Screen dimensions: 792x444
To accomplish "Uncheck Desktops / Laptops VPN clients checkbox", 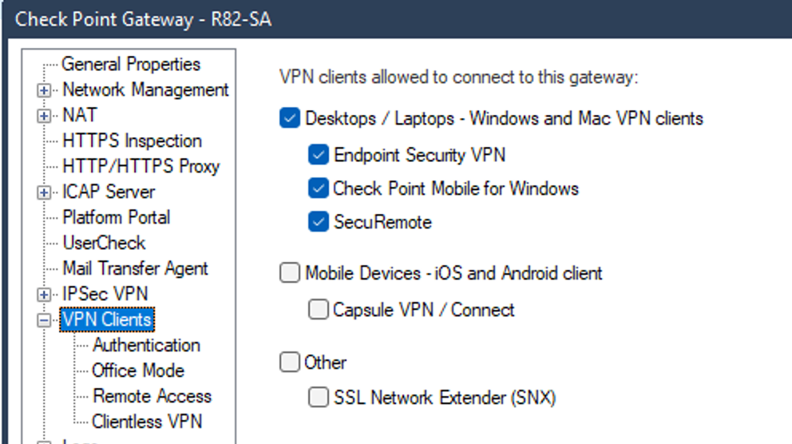I will 290,118.
